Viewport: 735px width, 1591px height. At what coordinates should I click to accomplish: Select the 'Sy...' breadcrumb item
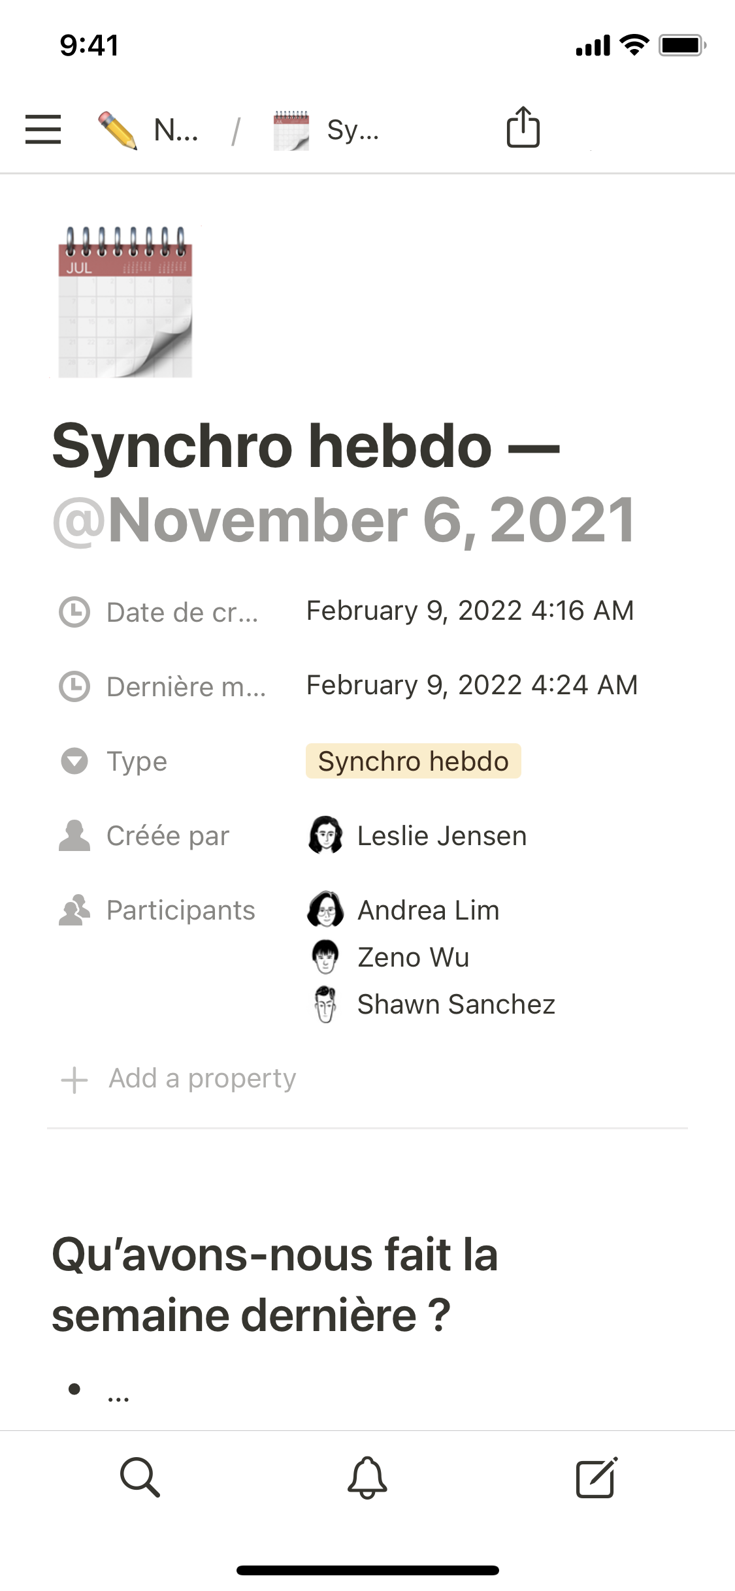[x=353, y=130]
